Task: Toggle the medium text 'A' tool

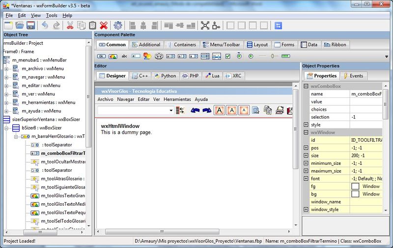Action: 232,110
